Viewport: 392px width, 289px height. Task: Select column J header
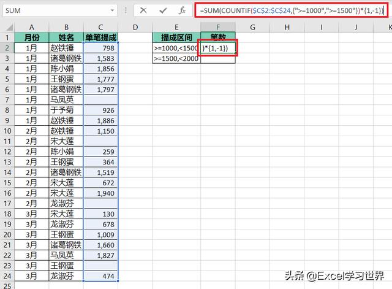point(356,27)
